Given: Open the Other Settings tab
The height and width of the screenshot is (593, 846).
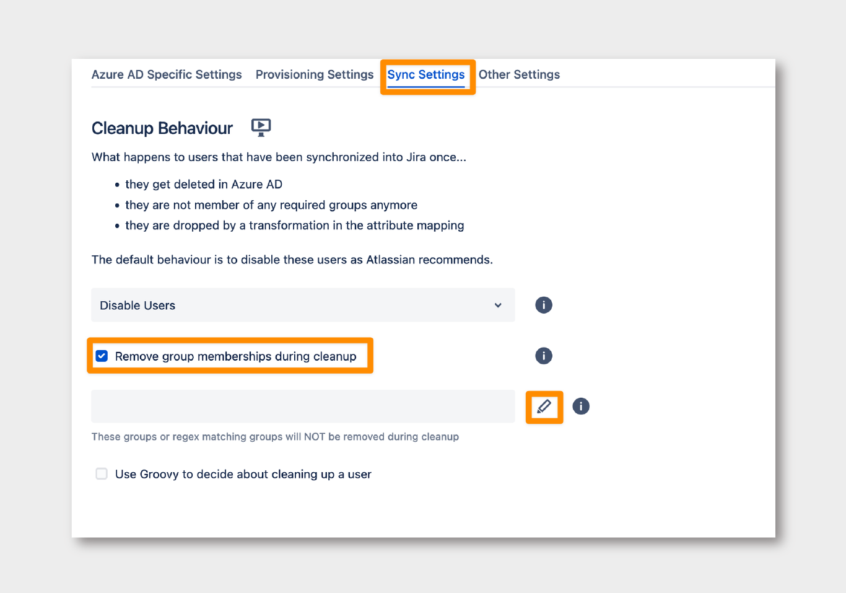Looking at the screenshot, I should point(519,74).
